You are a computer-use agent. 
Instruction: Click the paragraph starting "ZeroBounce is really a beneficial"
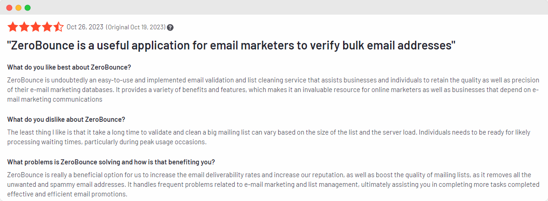coord(269,184)
